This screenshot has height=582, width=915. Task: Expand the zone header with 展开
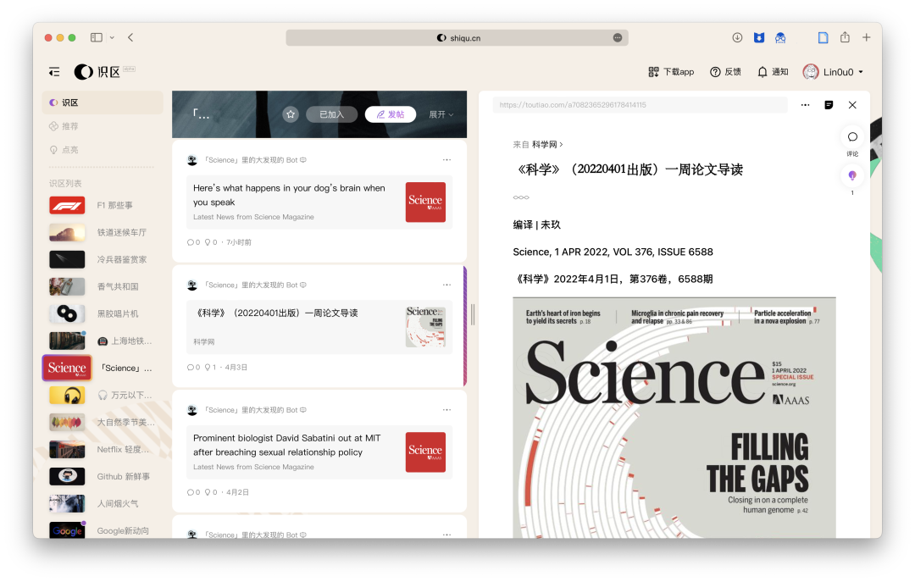point(441,114)
